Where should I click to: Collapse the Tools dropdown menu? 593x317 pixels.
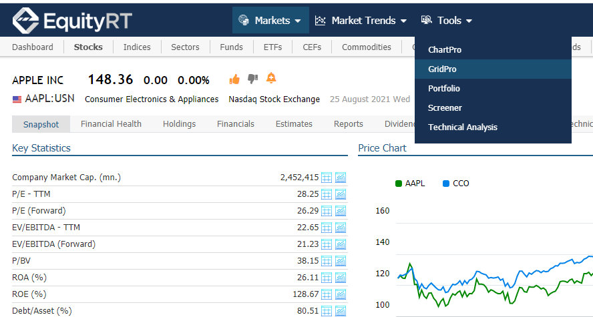click(x=447, y=21)
